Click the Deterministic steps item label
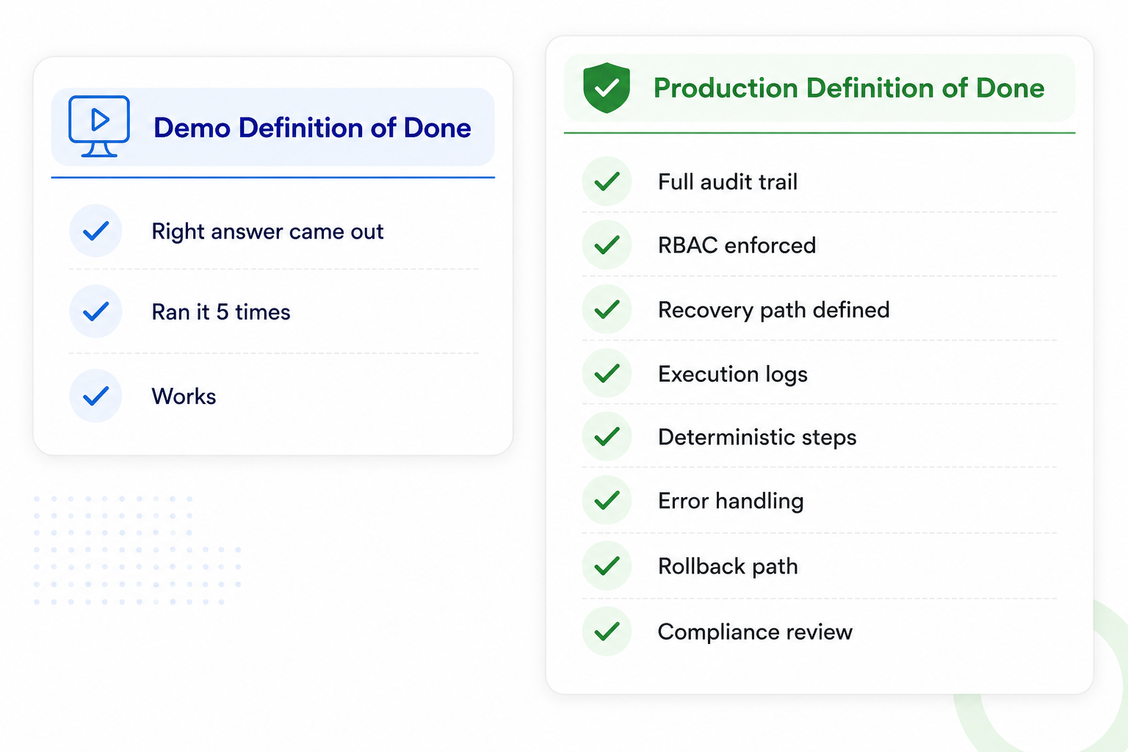The image size is (1128, 752). tap(757, 437)
